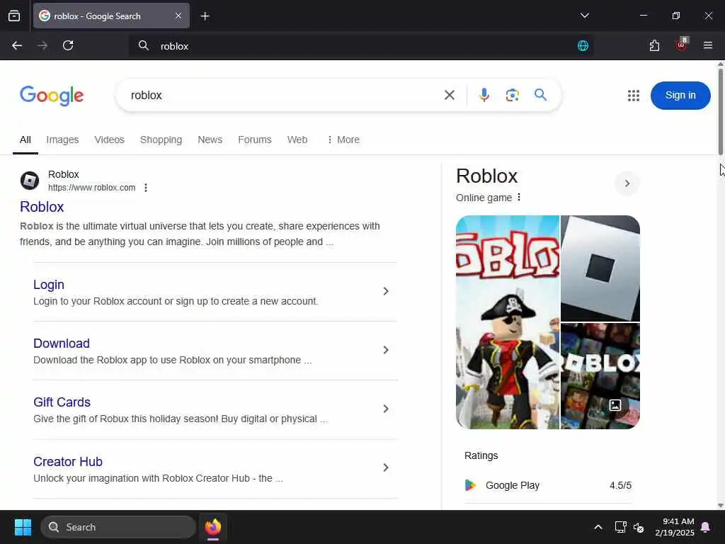
Task: Open the Online game three-dot options
Action: 519,198
